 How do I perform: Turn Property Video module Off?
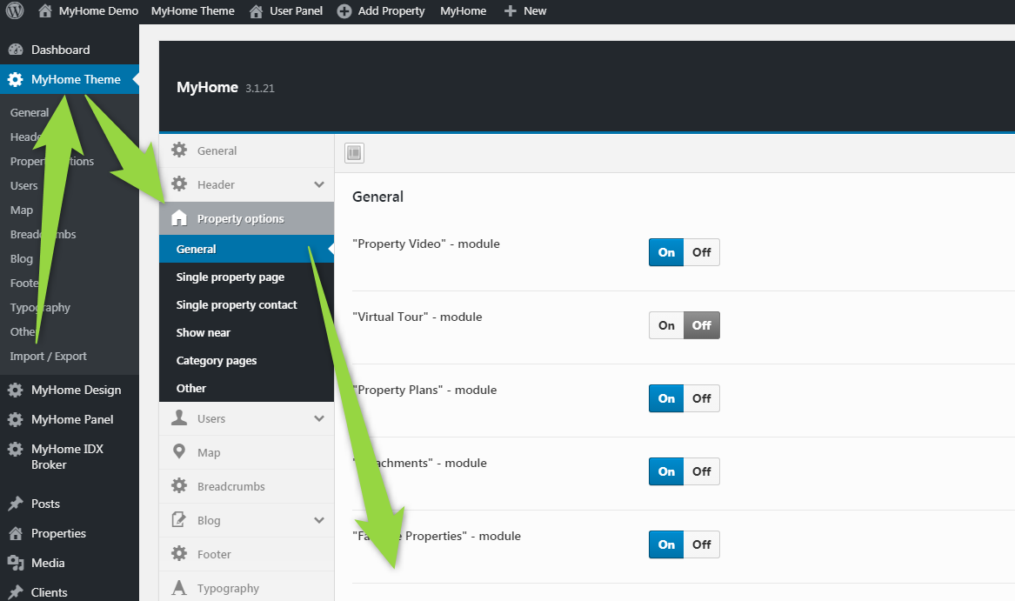702,252
